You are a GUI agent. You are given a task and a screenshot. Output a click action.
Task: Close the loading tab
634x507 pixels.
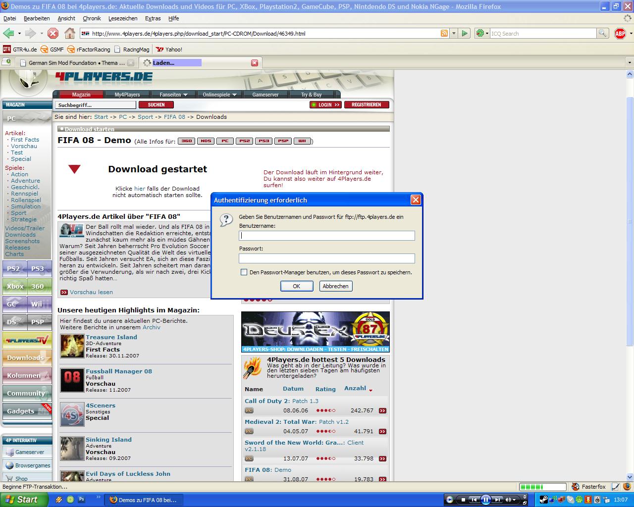click(255, 63)
